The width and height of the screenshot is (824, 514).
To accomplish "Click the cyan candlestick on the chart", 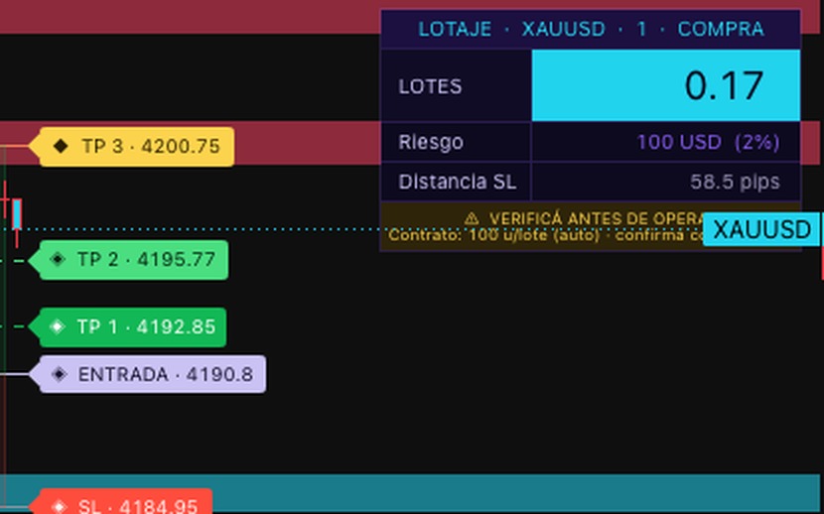I will pos(17,213).
